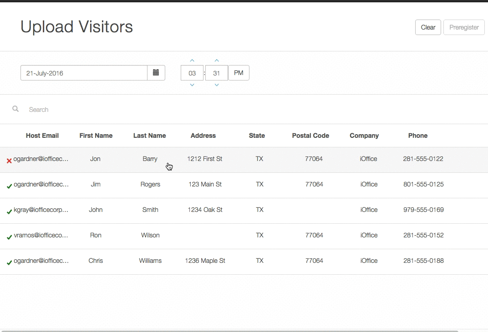This screenshot has width=488, height=332.
Task: Click the Preregister button
Action: coord(464,27)
